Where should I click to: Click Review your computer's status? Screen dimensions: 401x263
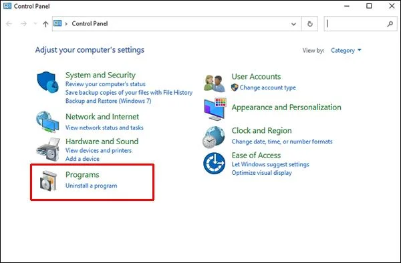106,84
